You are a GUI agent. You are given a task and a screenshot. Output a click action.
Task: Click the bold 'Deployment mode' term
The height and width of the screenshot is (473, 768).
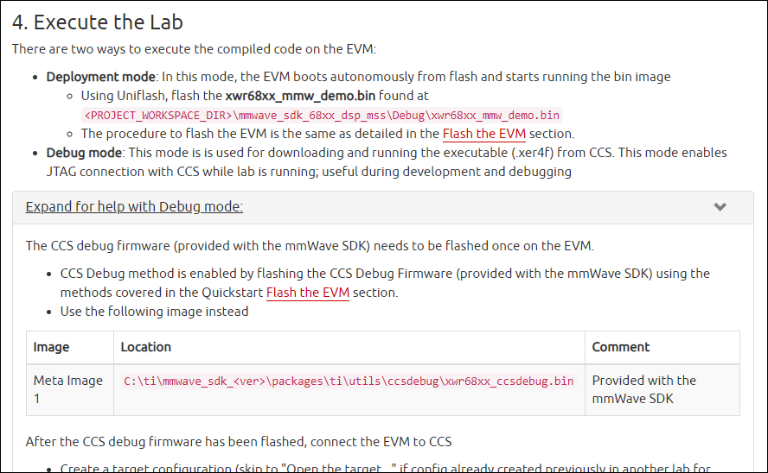[x=100, y=77]
